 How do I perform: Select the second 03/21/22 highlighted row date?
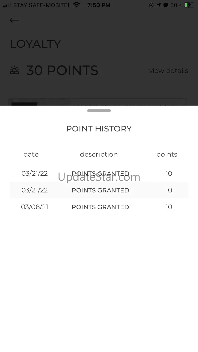pyautogui.click(x=35, y=190)
